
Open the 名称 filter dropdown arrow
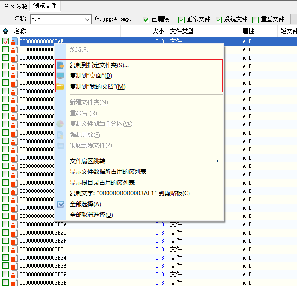pyautogui.click(x=87, y=19)
